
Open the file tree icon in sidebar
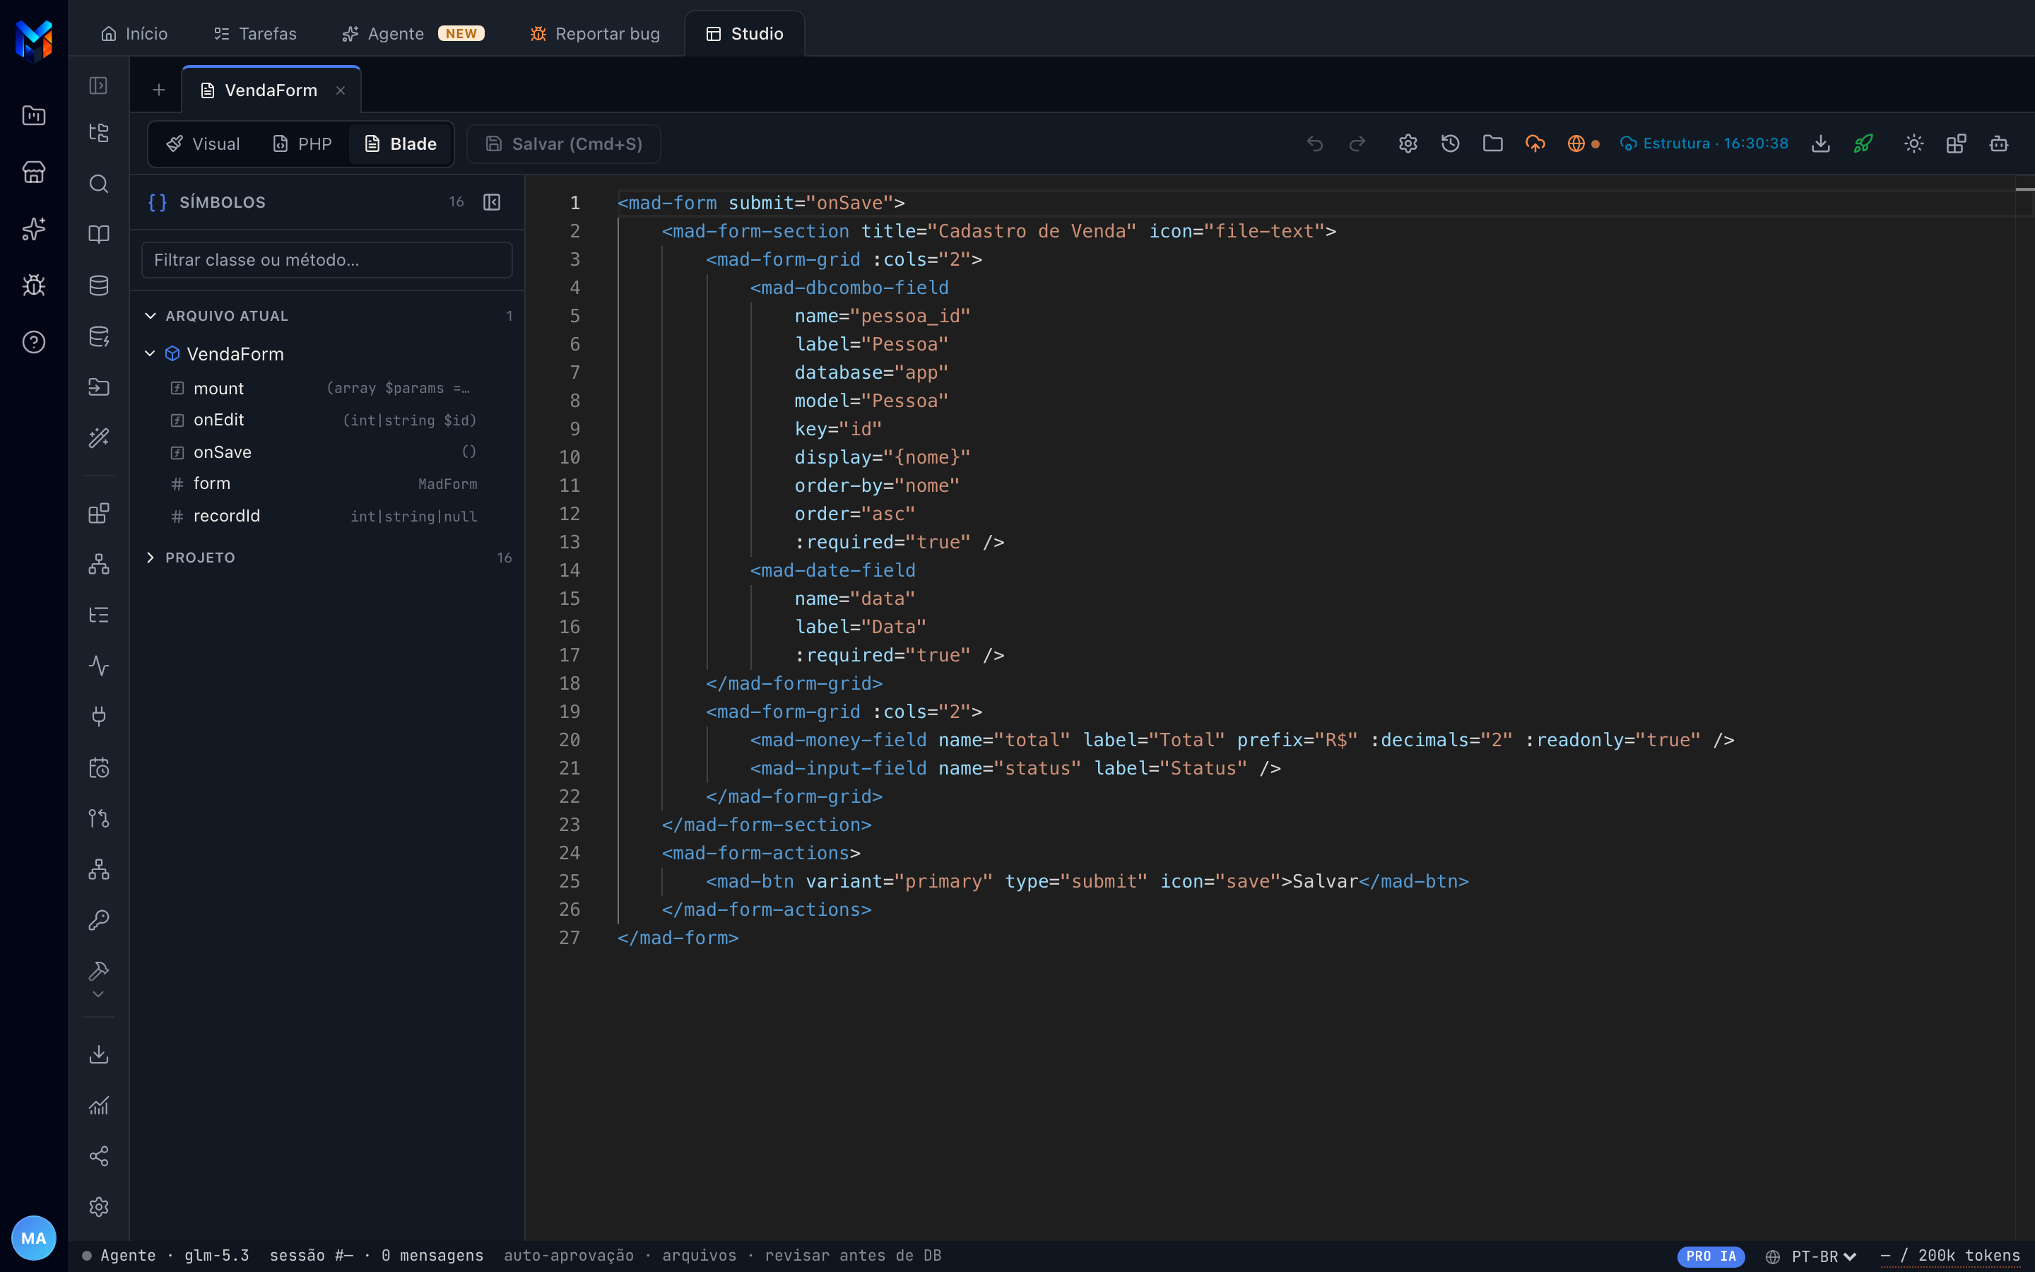[99, 133]
